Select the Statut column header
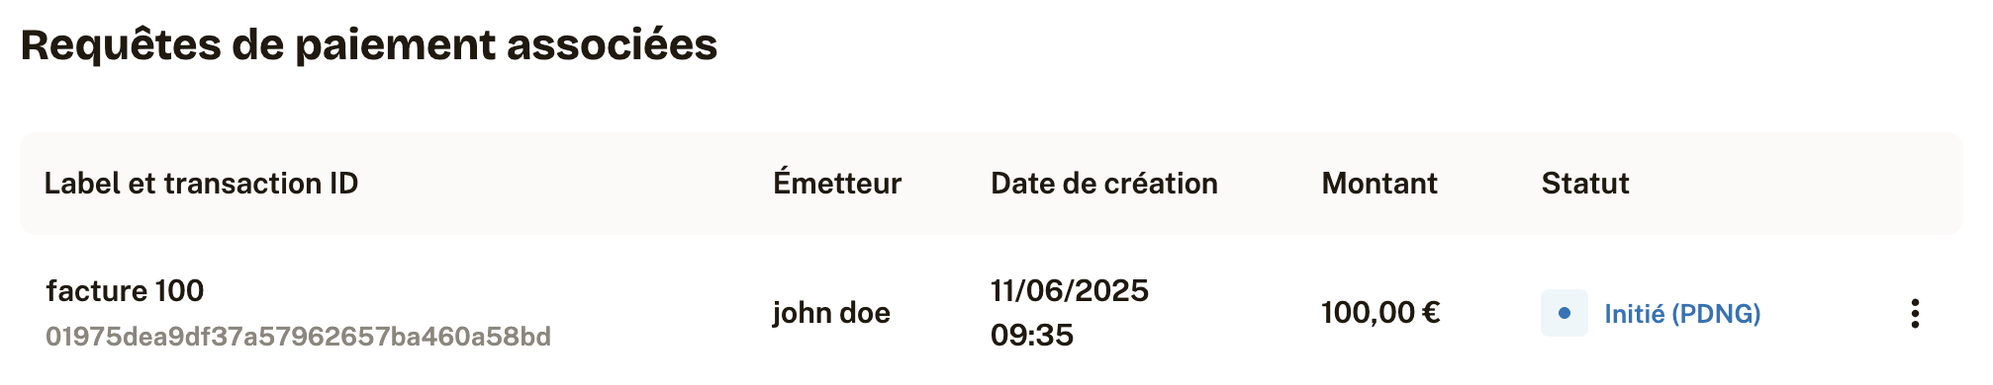Screen dimensions: 1993x385 [x=1585, y=183]
